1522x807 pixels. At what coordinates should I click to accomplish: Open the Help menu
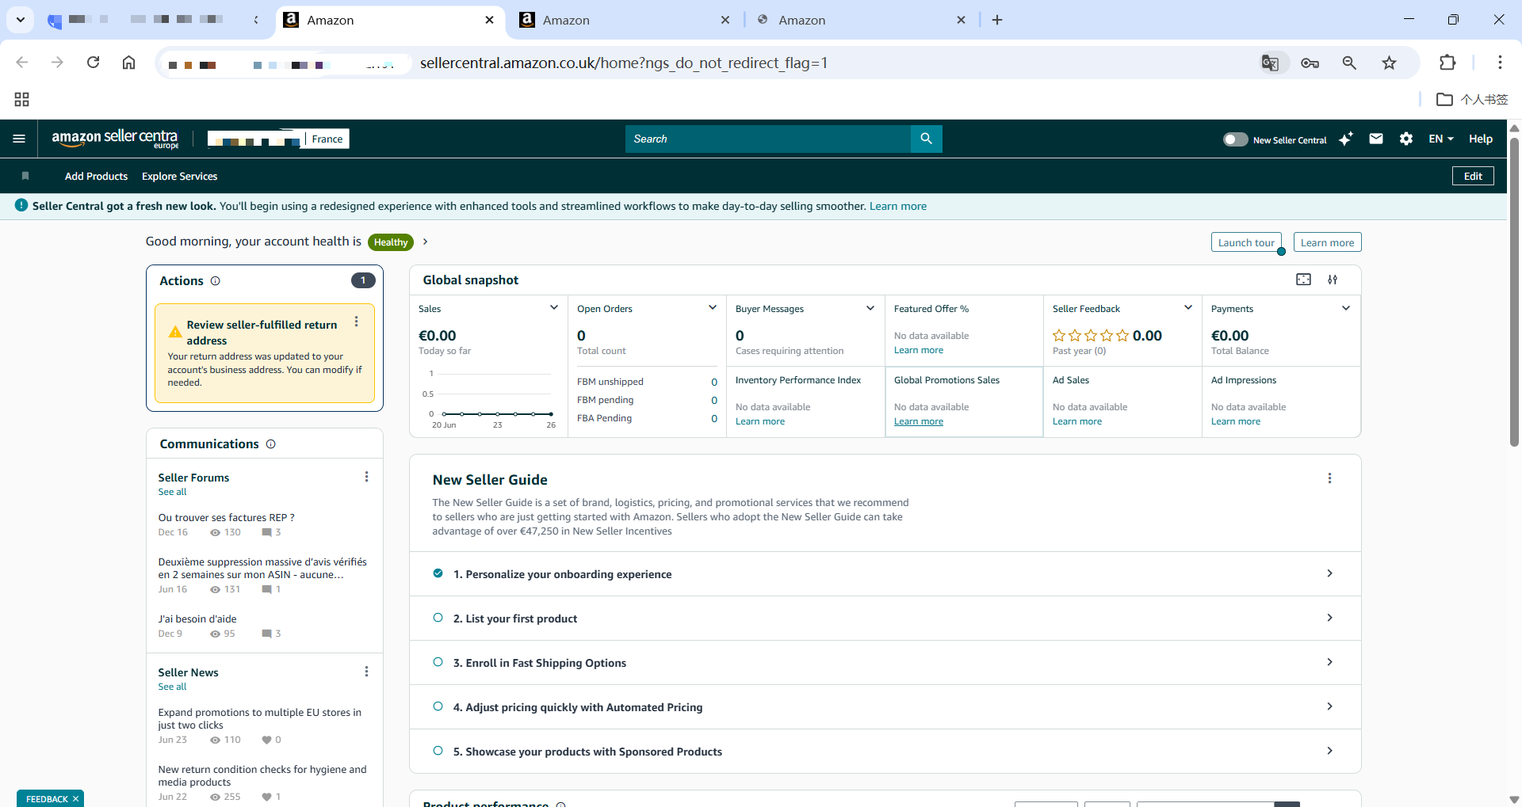1480,139
